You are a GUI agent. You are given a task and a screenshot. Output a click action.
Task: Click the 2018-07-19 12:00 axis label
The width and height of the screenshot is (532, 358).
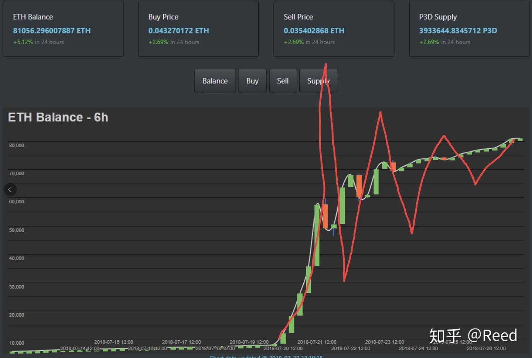249,342
